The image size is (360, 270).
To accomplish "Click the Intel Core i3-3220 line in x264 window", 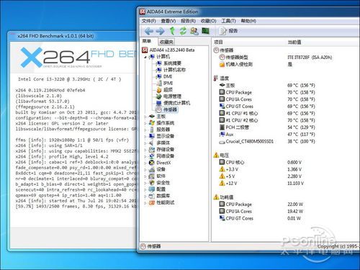I will (70, 79).
